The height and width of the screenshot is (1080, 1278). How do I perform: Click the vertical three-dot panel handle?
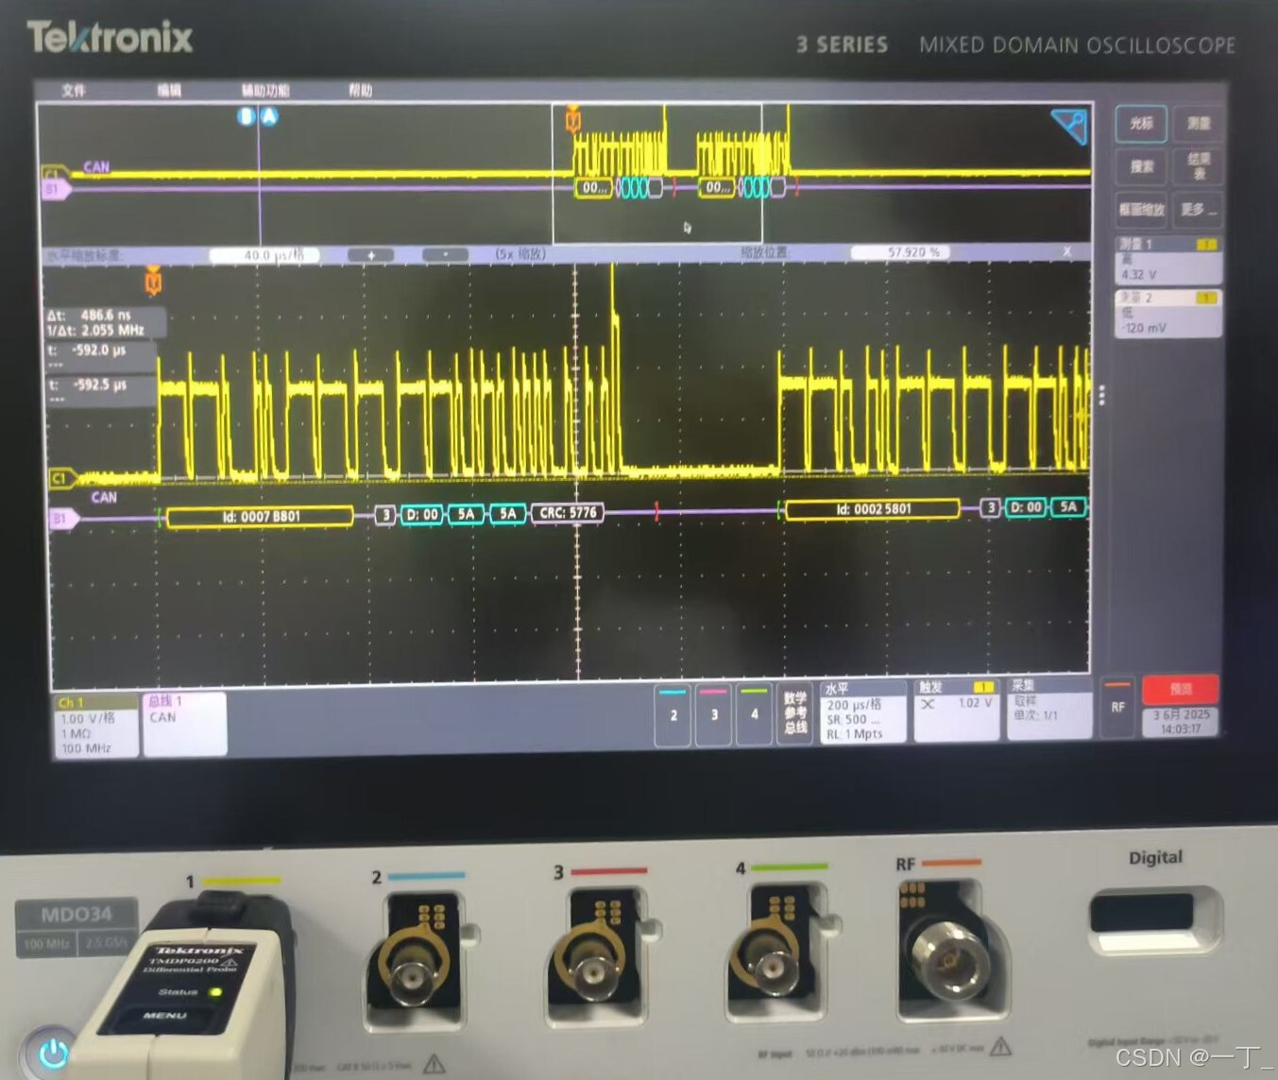(1101, 395)
